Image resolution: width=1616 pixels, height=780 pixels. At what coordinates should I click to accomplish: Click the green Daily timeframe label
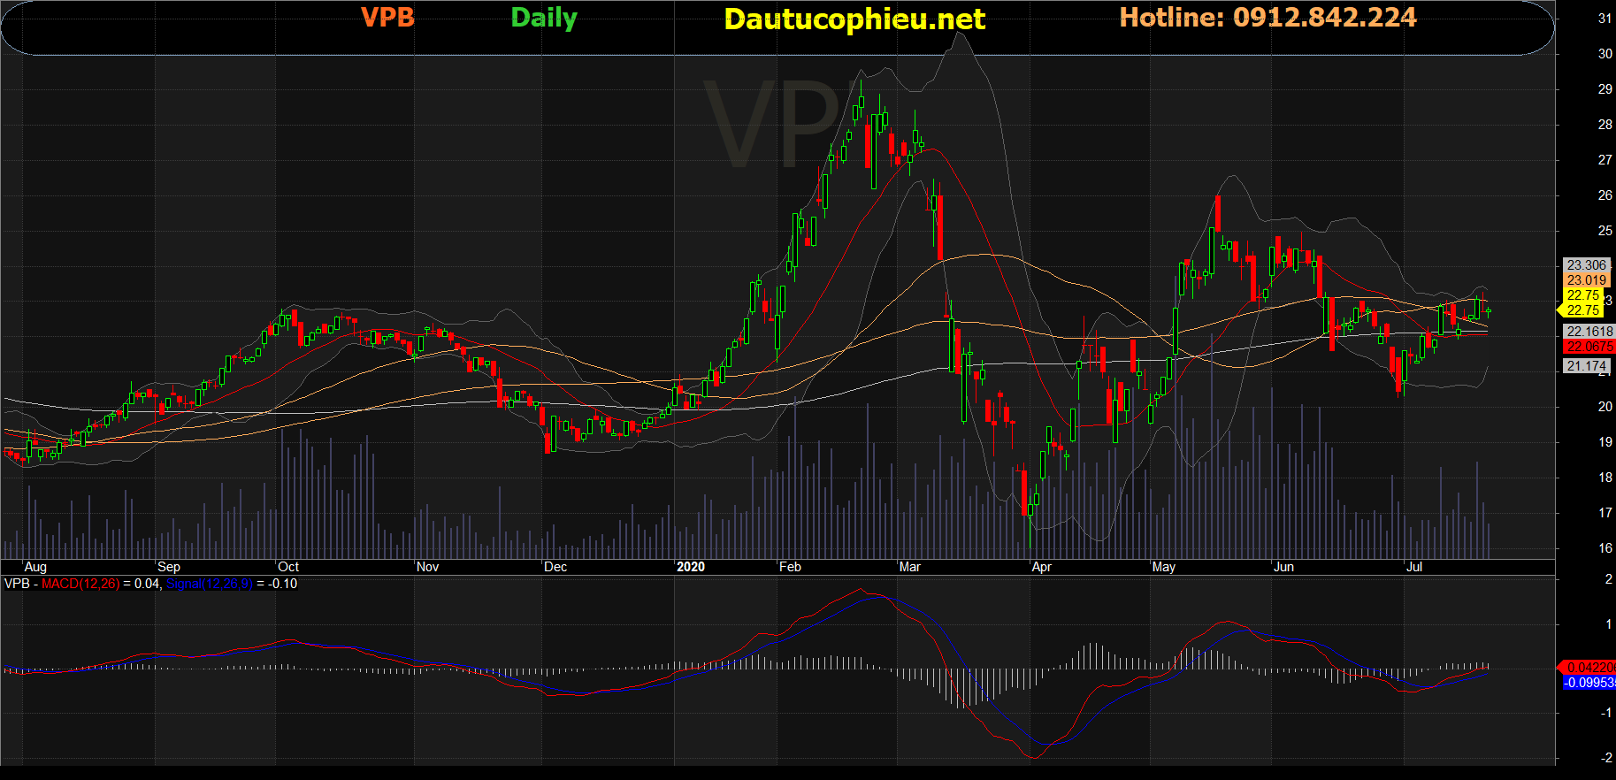pyautogui.click(x=544, y=19)
